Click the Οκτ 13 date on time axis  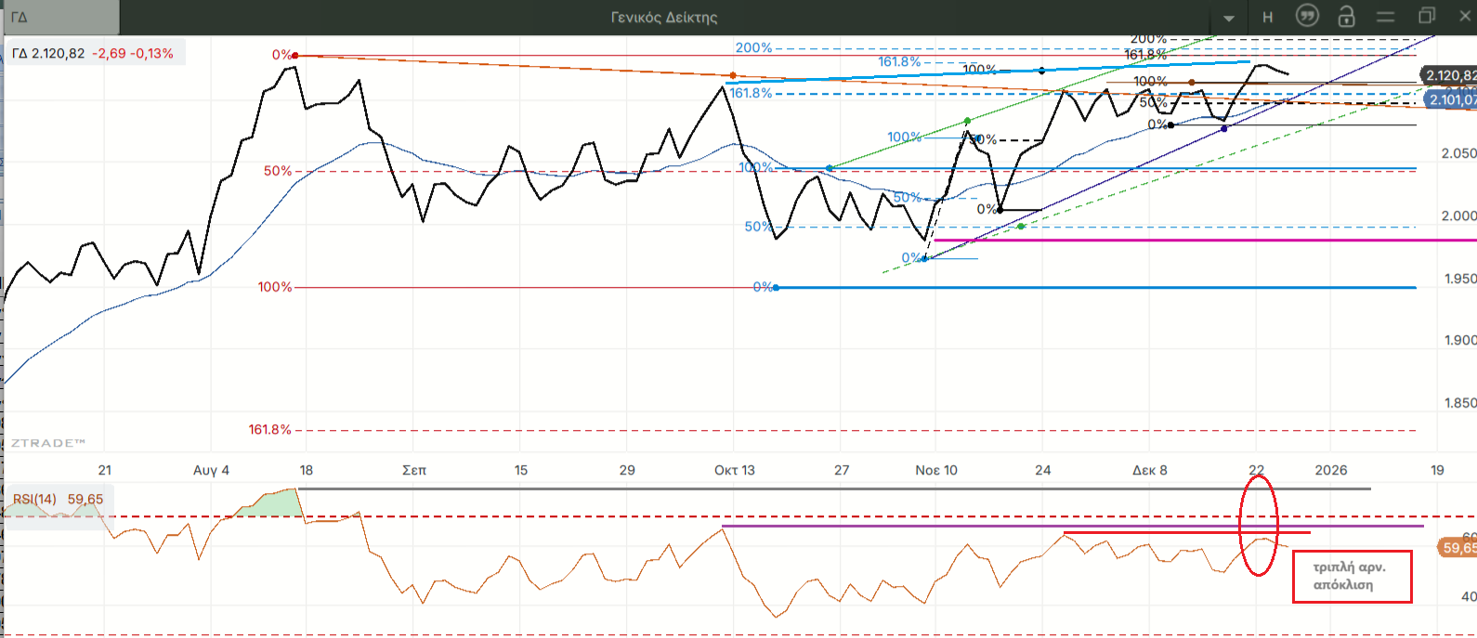click(734, 470)
